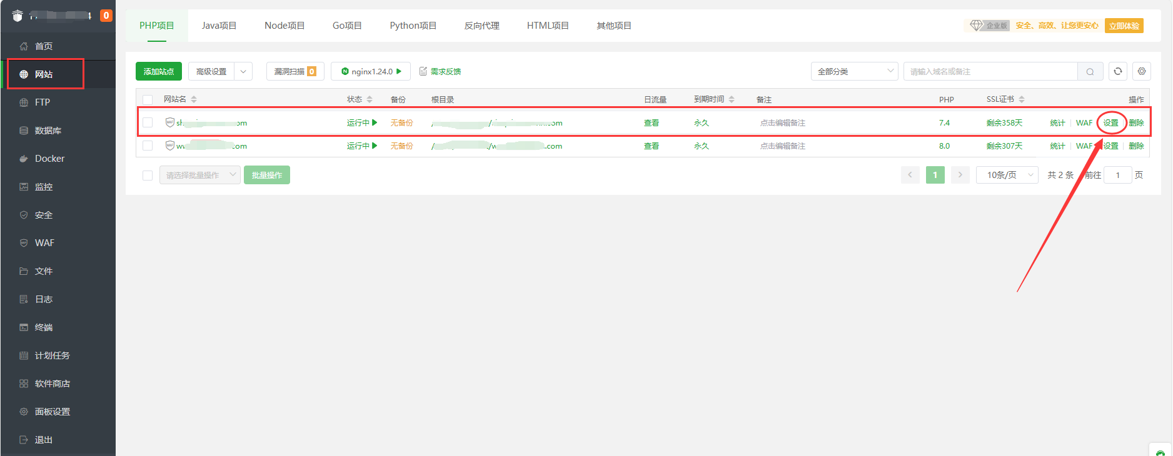Image resolution: width=1173 pixels, height=456 pixels.
Task: Click the 安全 shield icon in sidebar
Action: (x=24, y=215)
